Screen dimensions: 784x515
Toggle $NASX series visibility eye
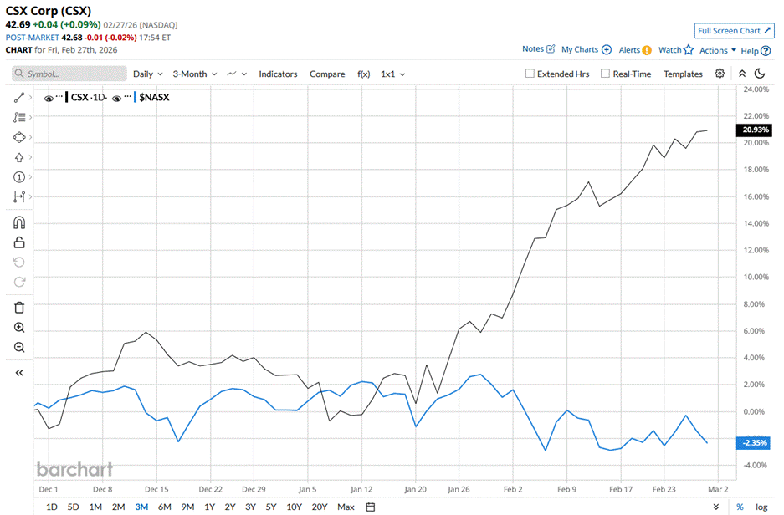point(116,99)
